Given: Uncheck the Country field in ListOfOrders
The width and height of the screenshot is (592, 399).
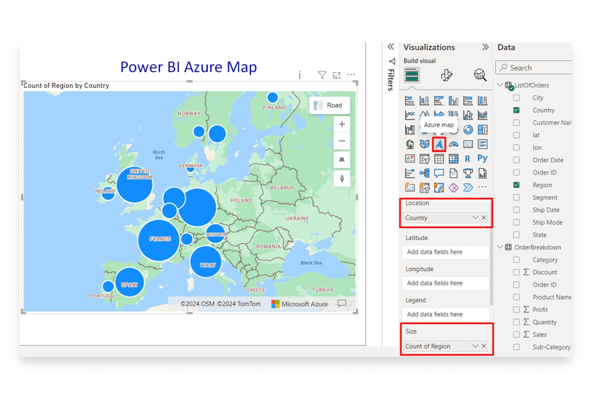Looking at the screenshot, I should click(x=517, y=110).
